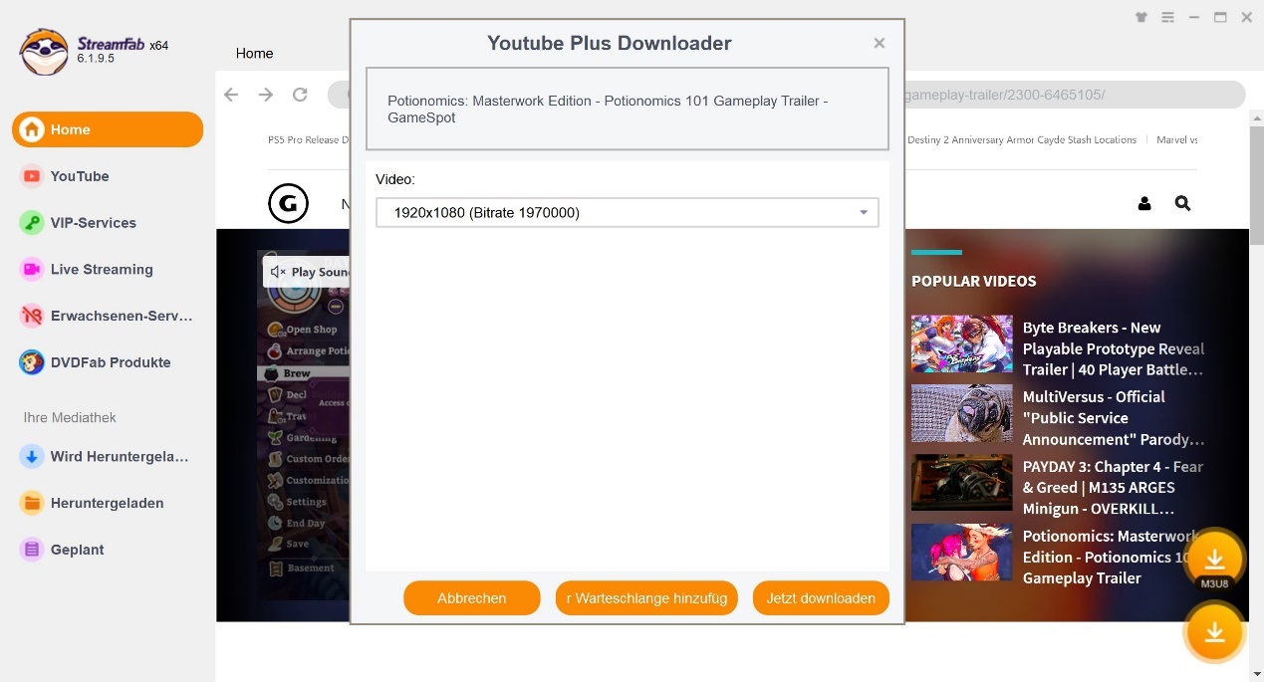Unmute video via Play Sound icon
This screenshot has height=682, width=1264.
pos(278,272)
